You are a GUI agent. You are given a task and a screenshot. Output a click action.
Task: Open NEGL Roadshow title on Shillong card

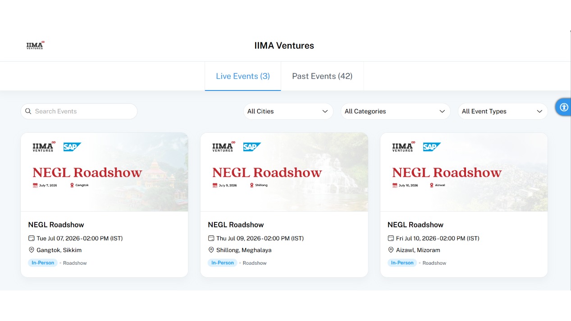click(x=236, y=225)
